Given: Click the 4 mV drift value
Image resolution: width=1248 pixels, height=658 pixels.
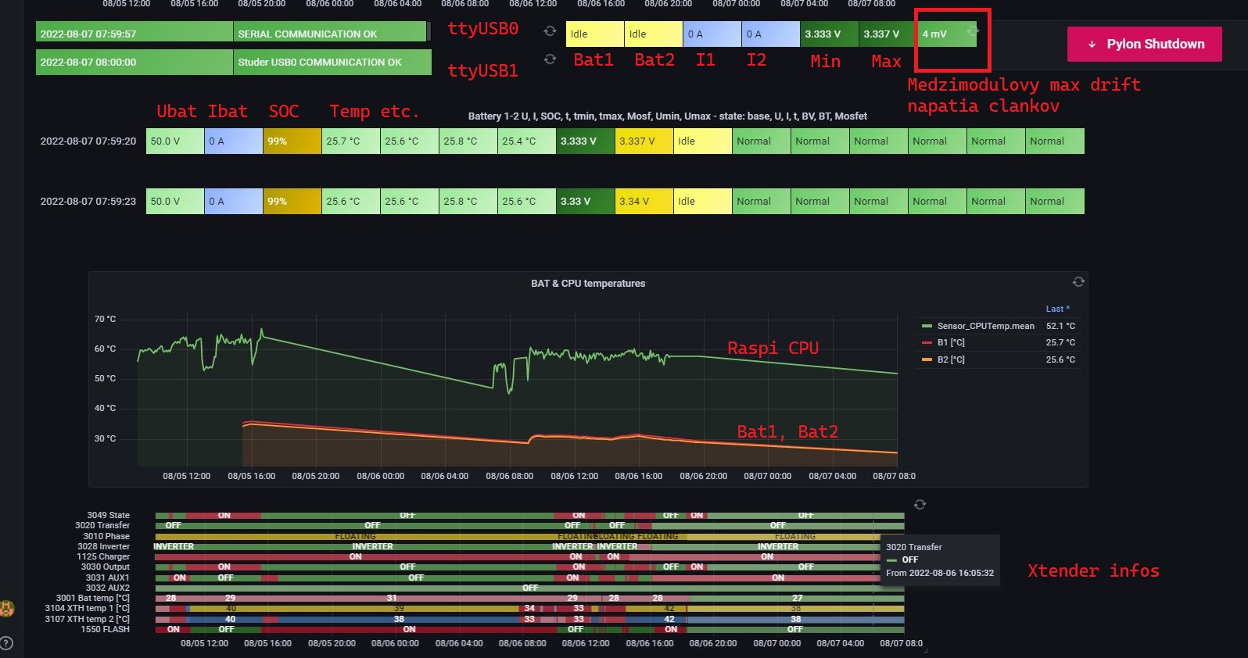Looking at the screenshot, I should [x=934, y=34].
